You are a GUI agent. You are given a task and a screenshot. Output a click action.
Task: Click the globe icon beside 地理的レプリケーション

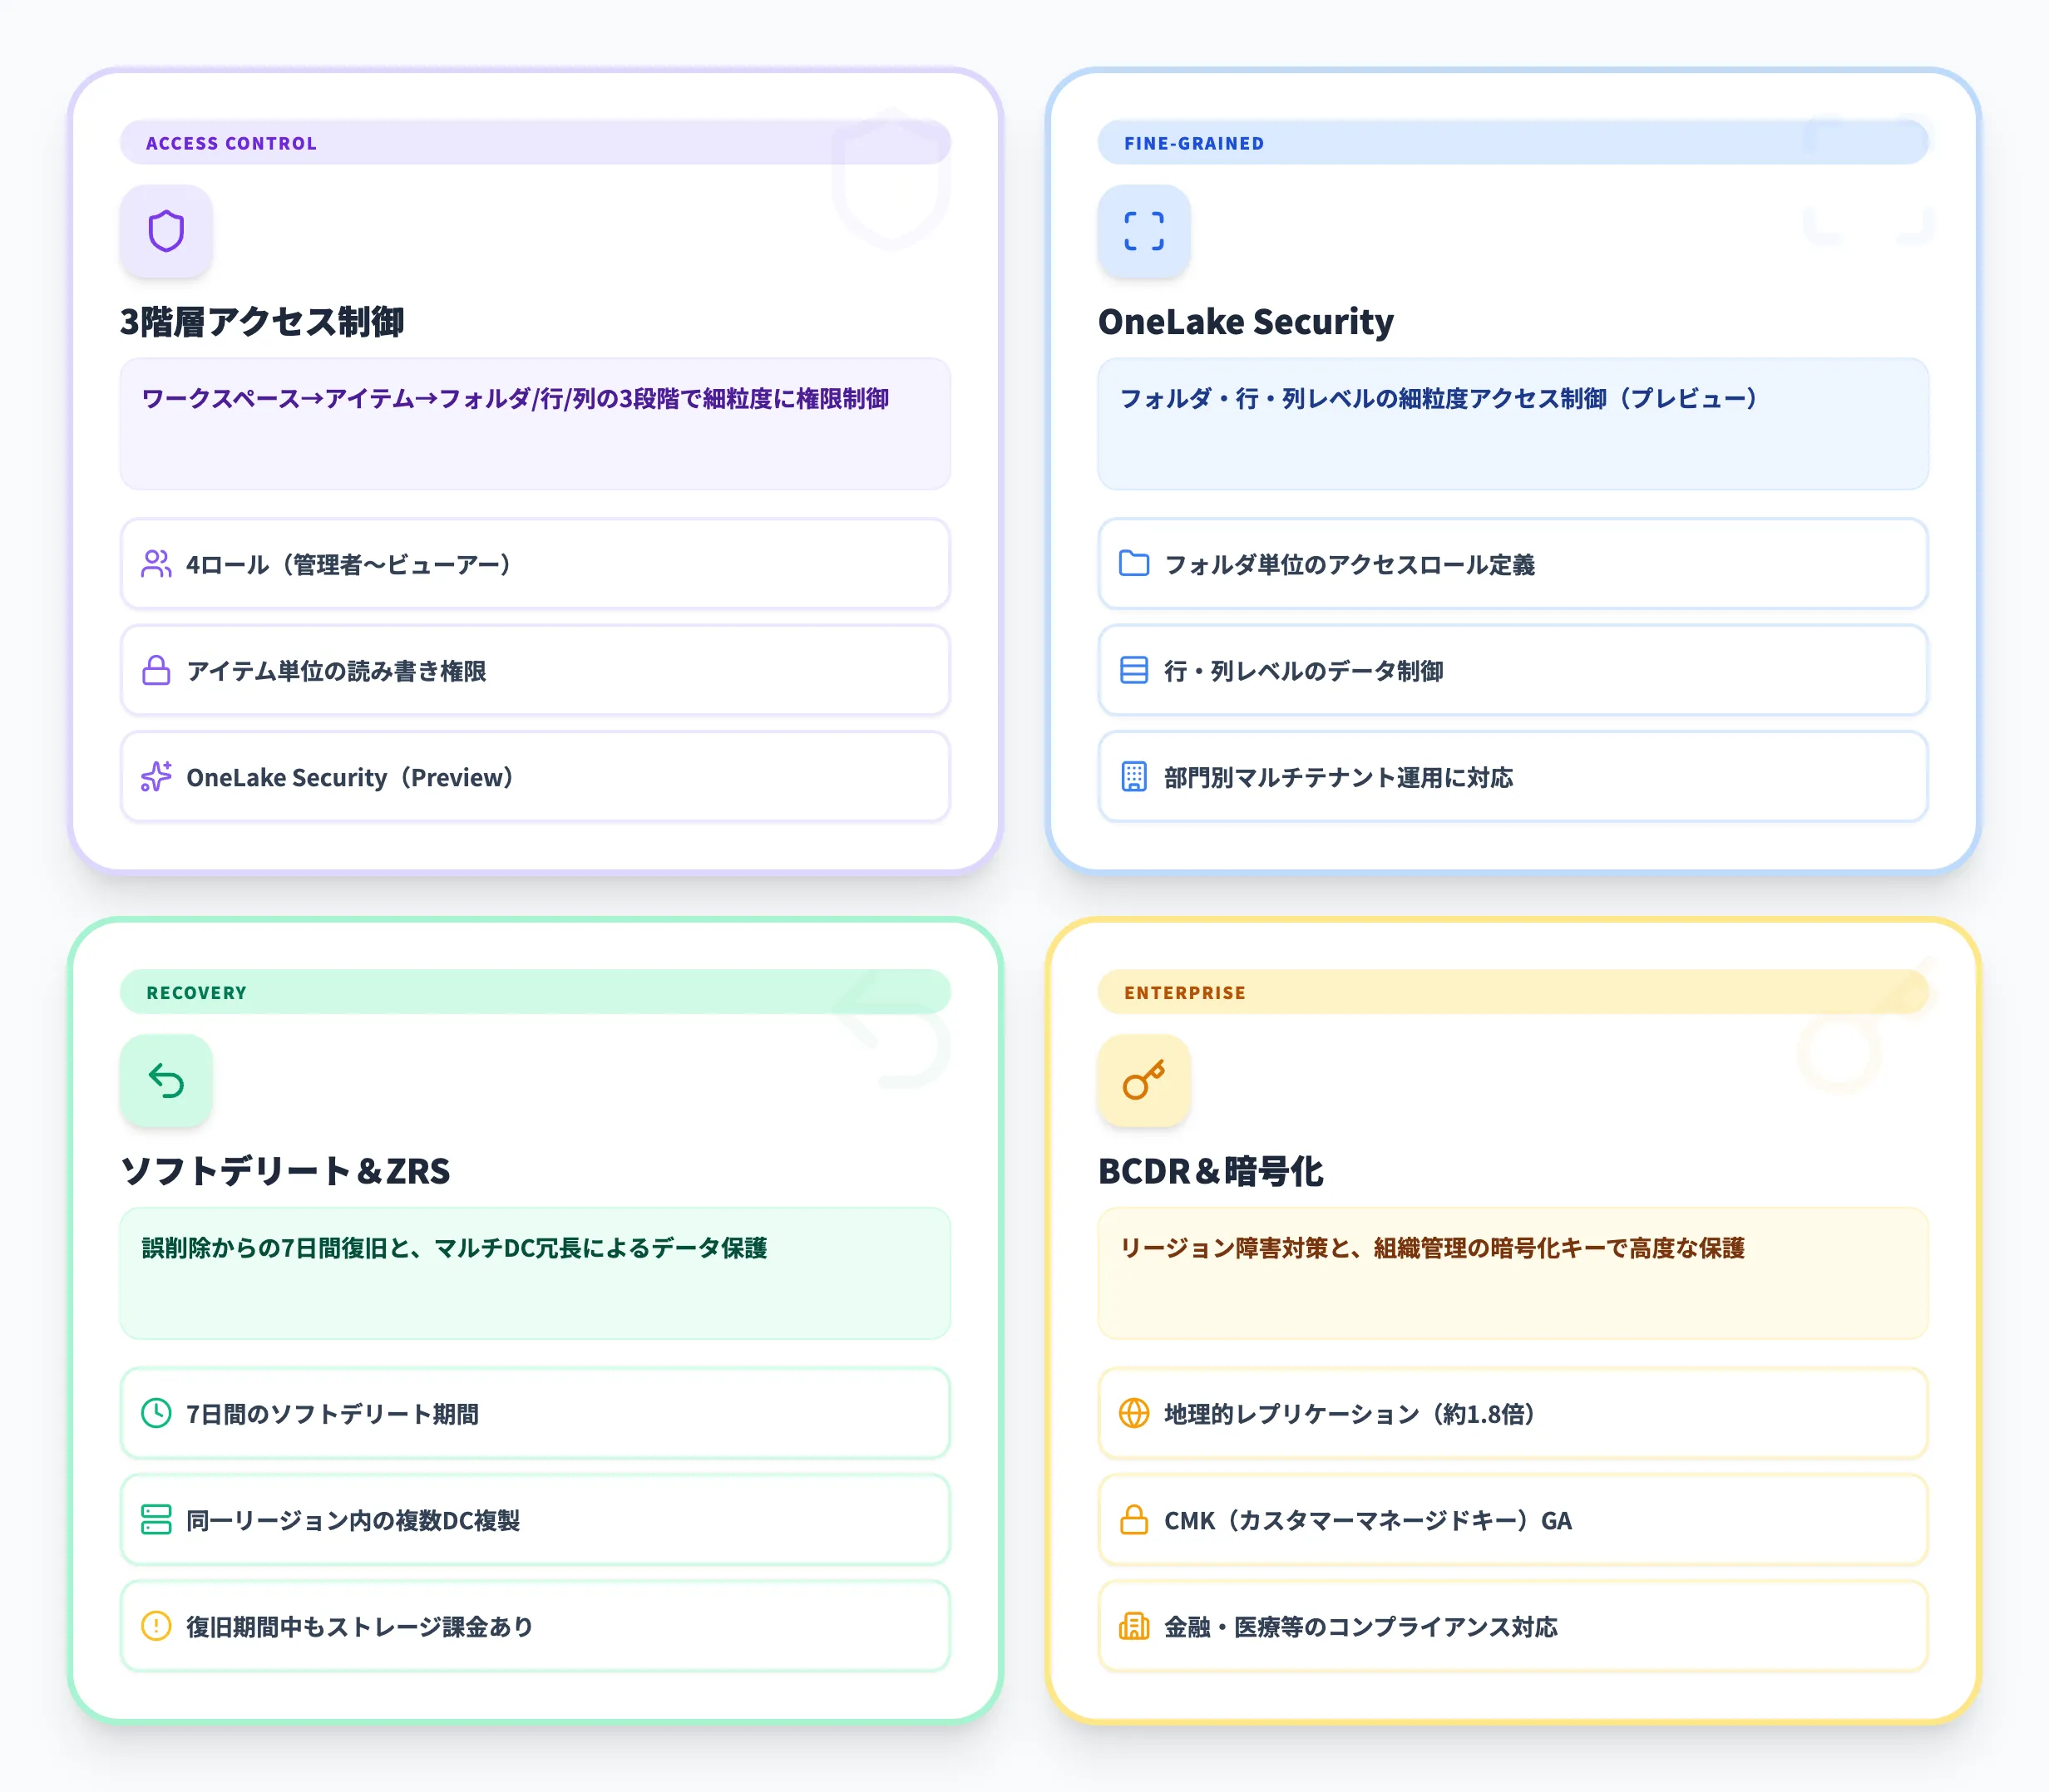pos(1133,1414)
